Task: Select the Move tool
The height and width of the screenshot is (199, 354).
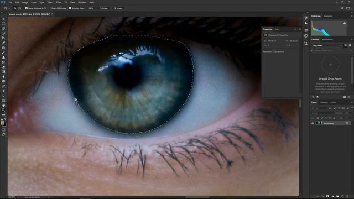Action: point(3,19)
